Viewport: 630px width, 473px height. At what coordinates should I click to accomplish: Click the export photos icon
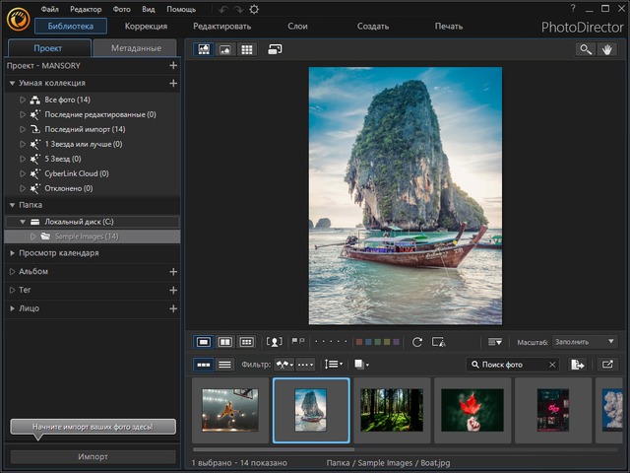577,365
